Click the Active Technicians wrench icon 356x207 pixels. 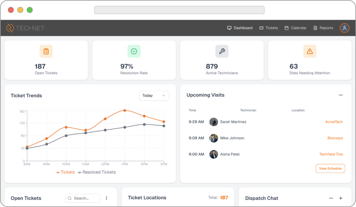pyautogui.click(x=222, y=51)
